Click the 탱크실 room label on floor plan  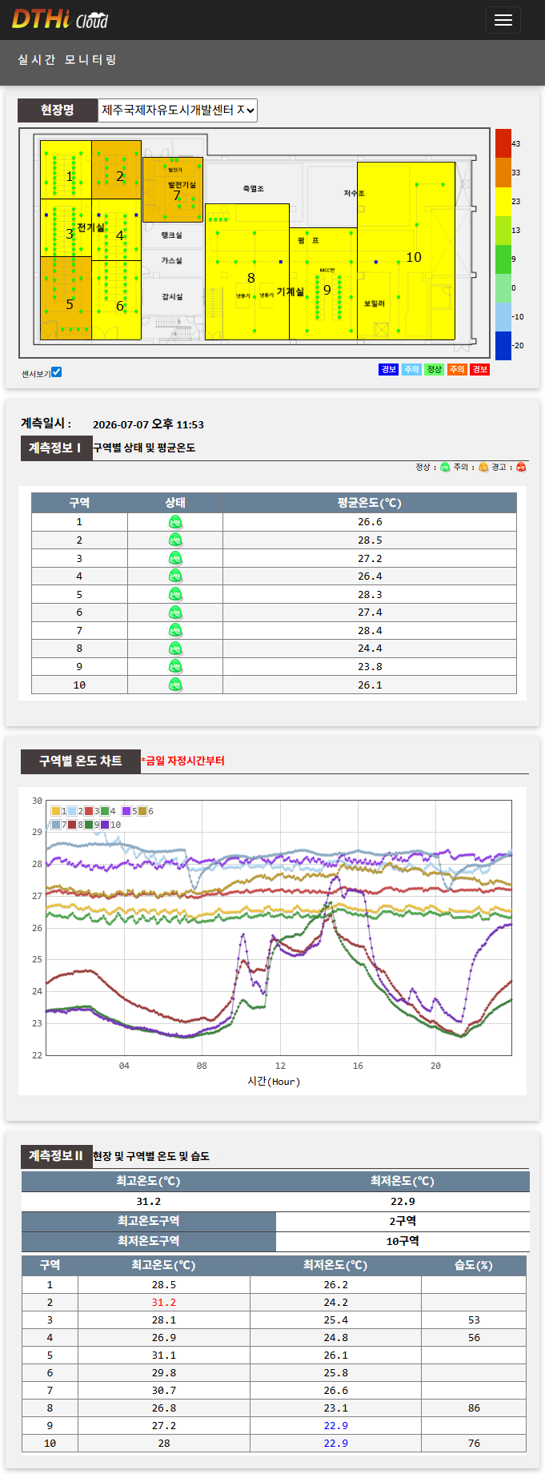pyautogui.click(x=171, y=235)
